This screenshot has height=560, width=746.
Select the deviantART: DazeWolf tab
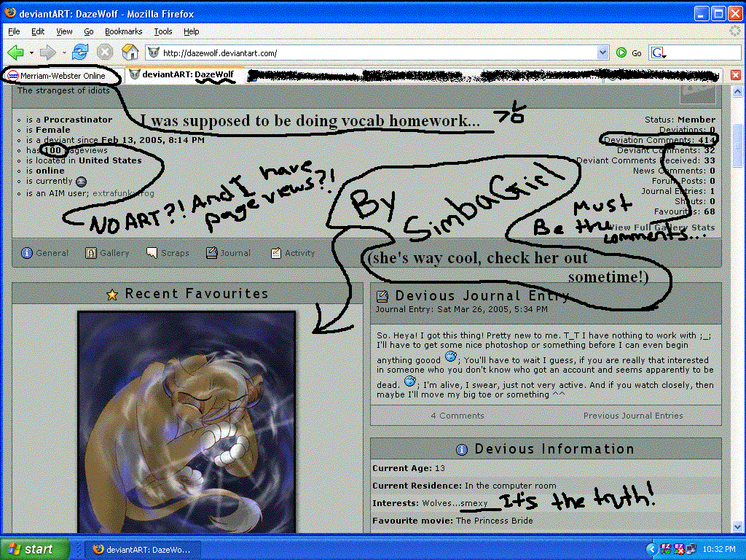tap(184, 75)
